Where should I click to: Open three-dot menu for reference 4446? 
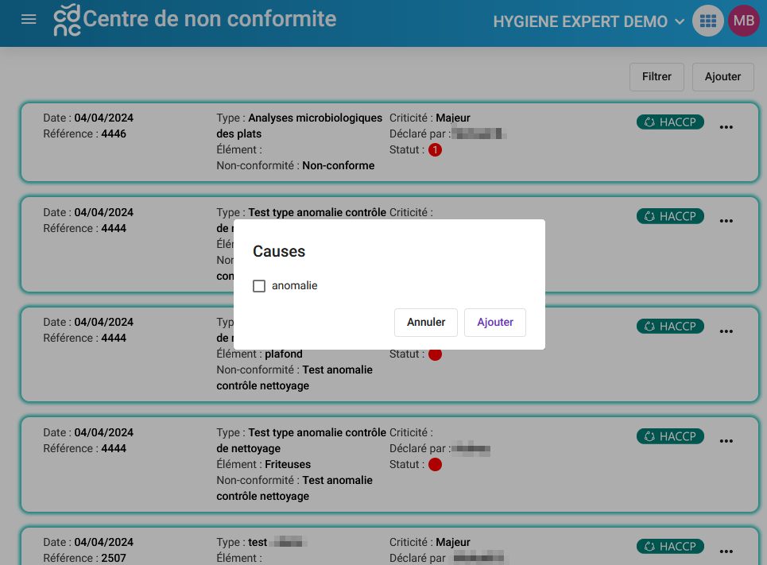[726, 127]
